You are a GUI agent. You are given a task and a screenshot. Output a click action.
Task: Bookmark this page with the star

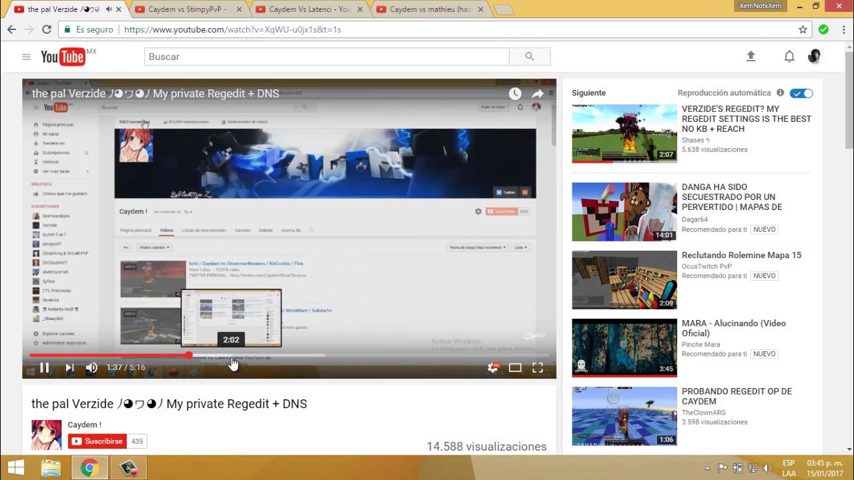[x=803, y=29]
